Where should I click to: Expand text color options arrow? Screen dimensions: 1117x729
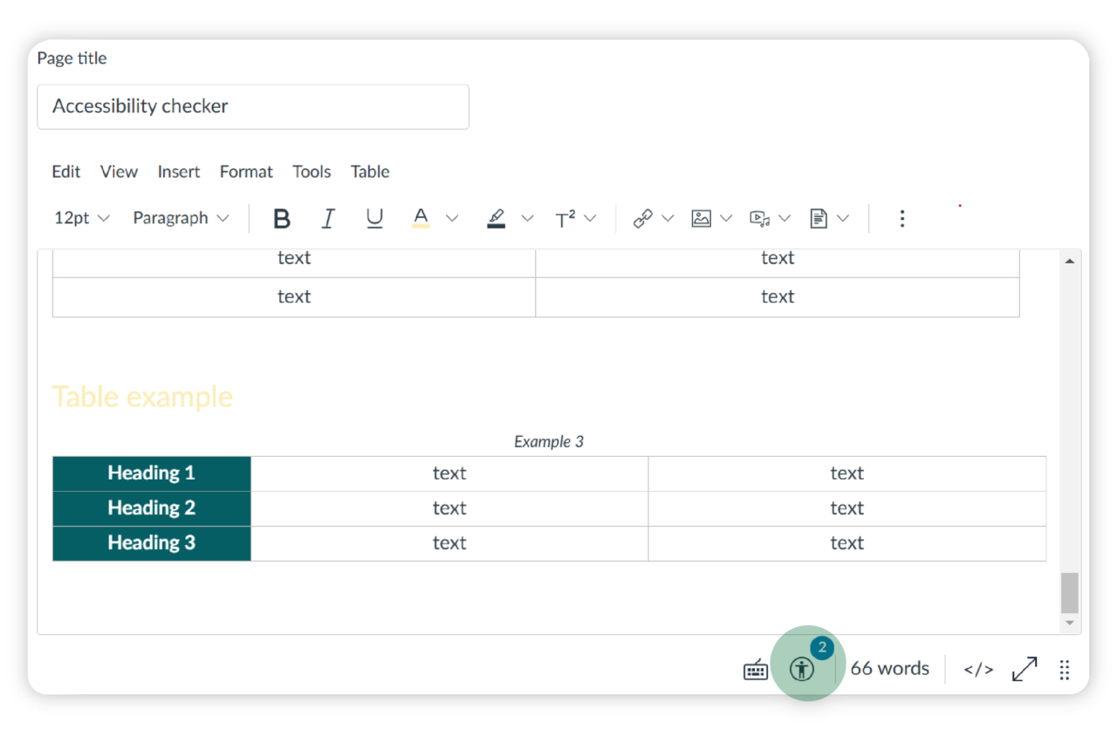click(x=452, y=218)
